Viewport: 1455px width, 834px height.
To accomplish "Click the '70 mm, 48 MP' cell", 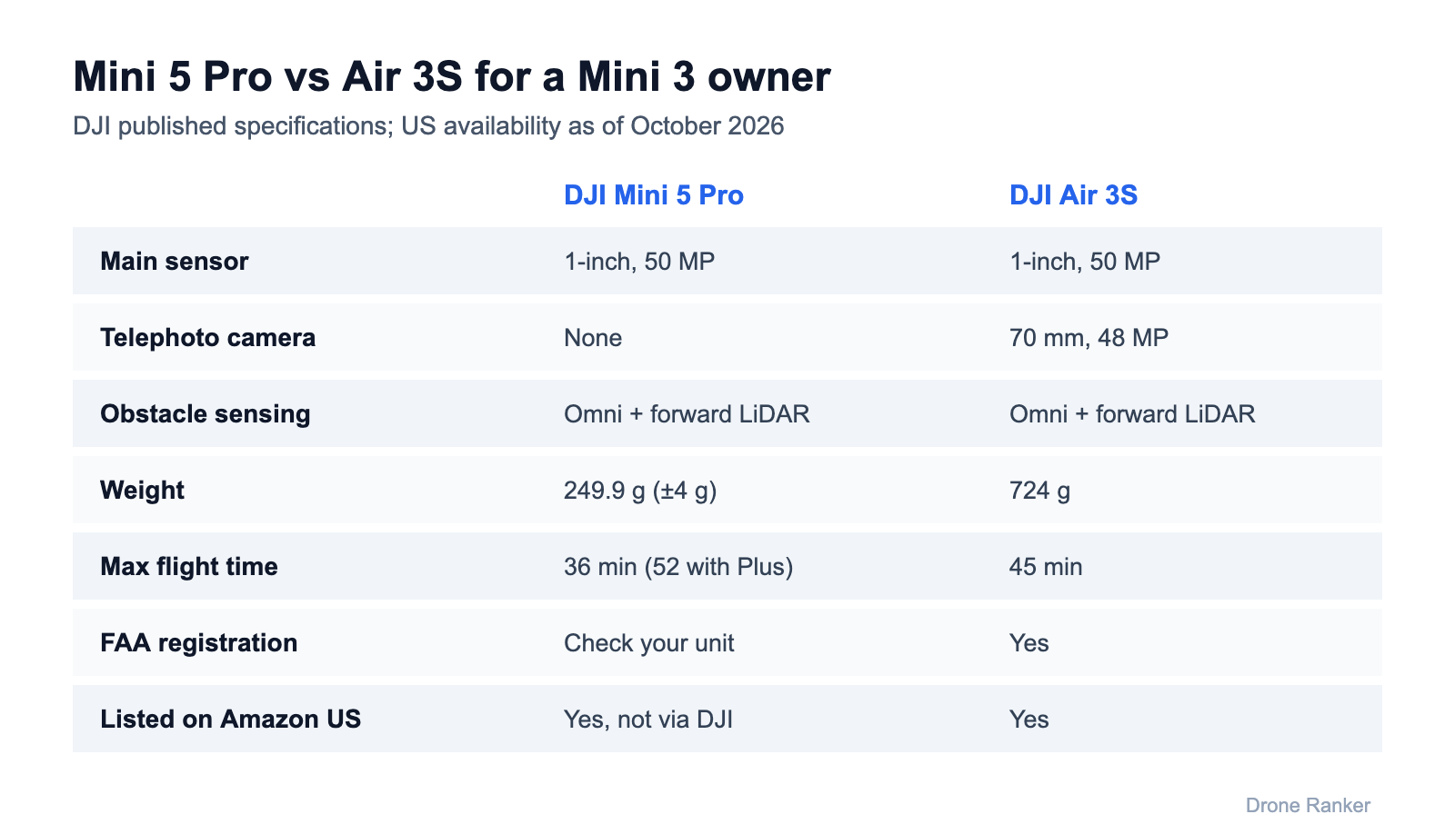I will pyautogui.click(x=1089, y=338).
